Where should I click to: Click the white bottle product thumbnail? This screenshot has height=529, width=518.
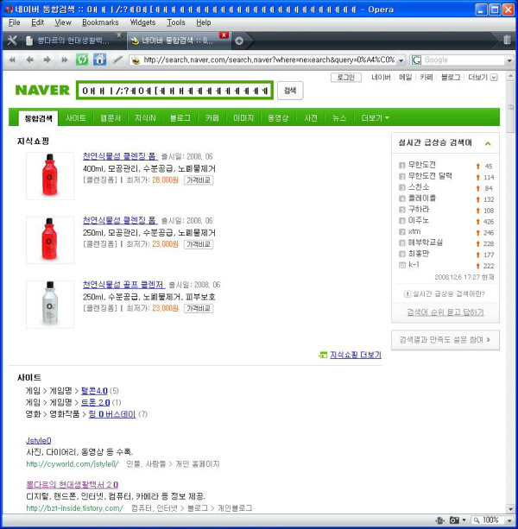coord(50,305)
